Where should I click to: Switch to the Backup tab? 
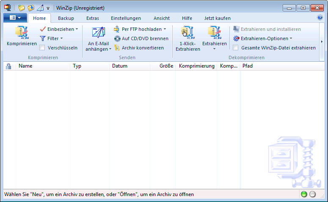coord(66,18)
